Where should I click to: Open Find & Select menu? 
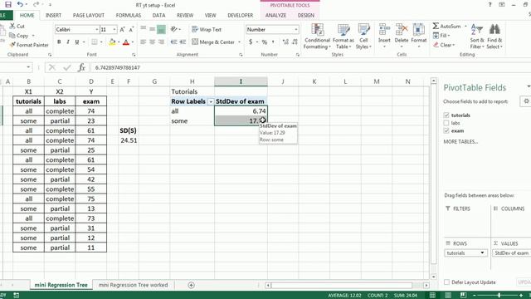coord(494,37)
